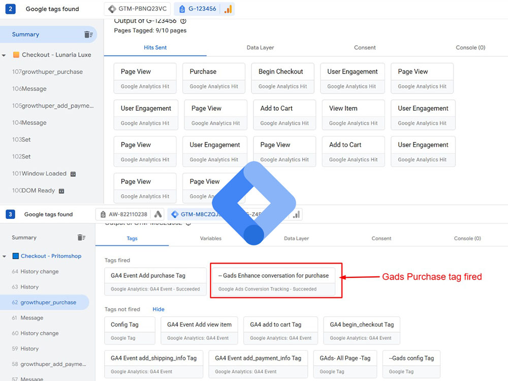Open the GA4 add to cart Tag card
This screenshot has height=381, width=508.
point(280,331)
